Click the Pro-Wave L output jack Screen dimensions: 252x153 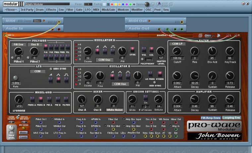[228, 35]
